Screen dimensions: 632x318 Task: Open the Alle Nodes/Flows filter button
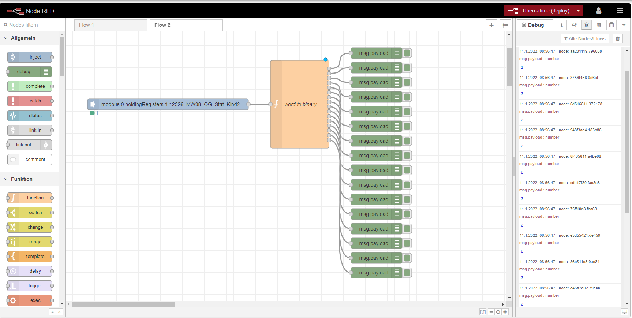(584, 38)
